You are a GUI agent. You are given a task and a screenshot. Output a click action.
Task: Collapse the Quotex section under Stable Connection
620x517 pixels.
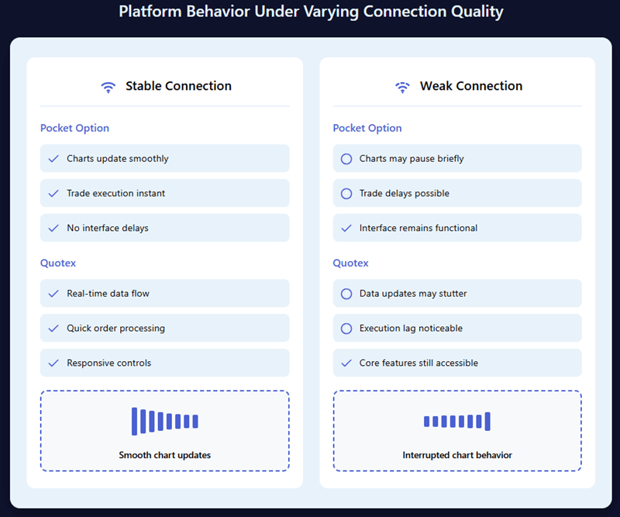tap(58, 263)
